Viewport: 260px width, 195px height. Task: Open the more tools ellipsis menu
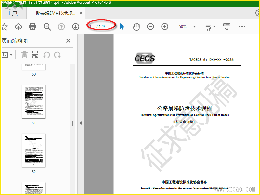[242, 27]
